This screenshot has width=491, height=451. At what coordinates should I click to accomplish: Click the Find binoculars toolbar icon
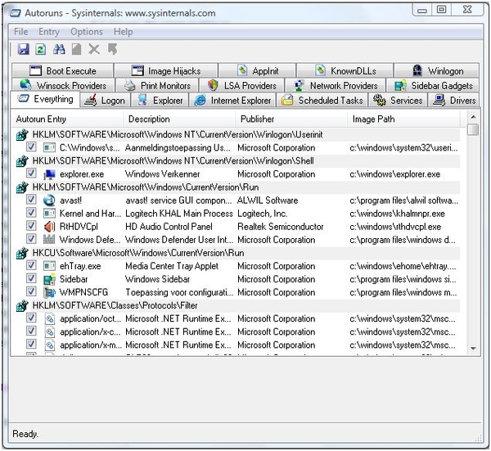click(x=59, y=49)
